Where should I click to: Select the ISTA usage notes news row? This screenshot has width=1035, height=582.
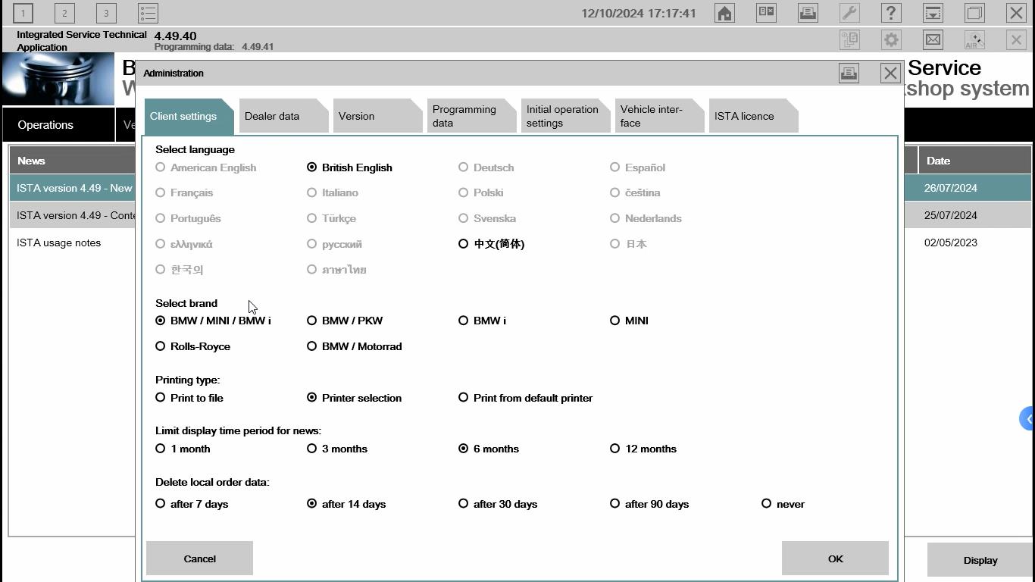tap(72, 242)
